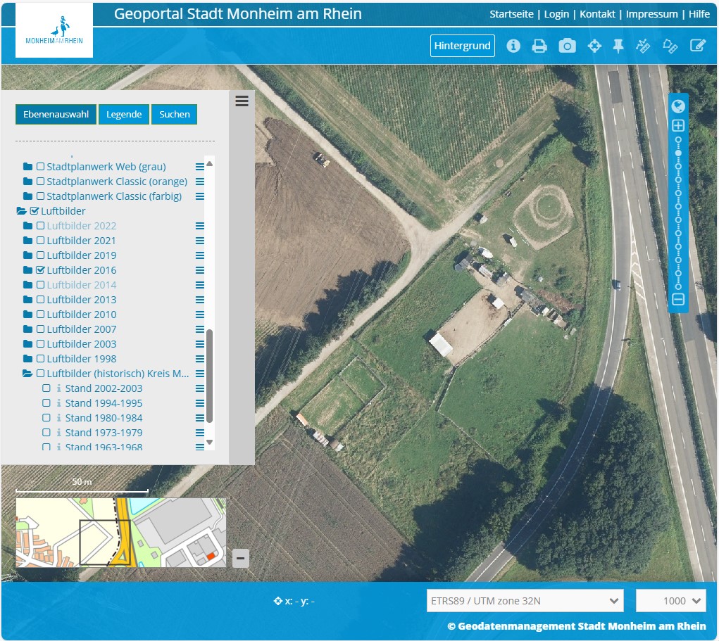This screenshot has width=719, height=641.
Task: Open layer menu for Luftbilder 2010
Action: pos(200,315)
